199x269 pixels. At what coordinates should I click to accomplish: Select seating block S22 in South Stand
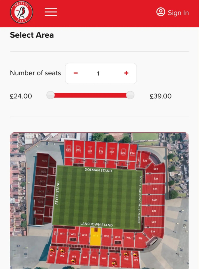coord(154,200)
